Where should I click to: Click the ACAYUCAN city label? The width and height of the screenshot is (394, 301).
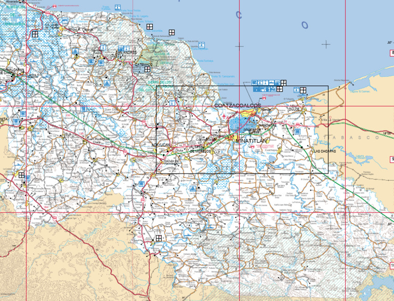click(161, 145)
